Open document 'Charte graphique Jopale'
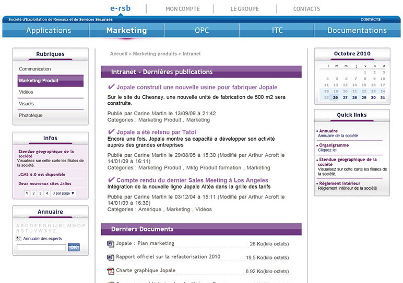Screen dimensions: 403x283 pyautogui.click(x=146, y=270)
